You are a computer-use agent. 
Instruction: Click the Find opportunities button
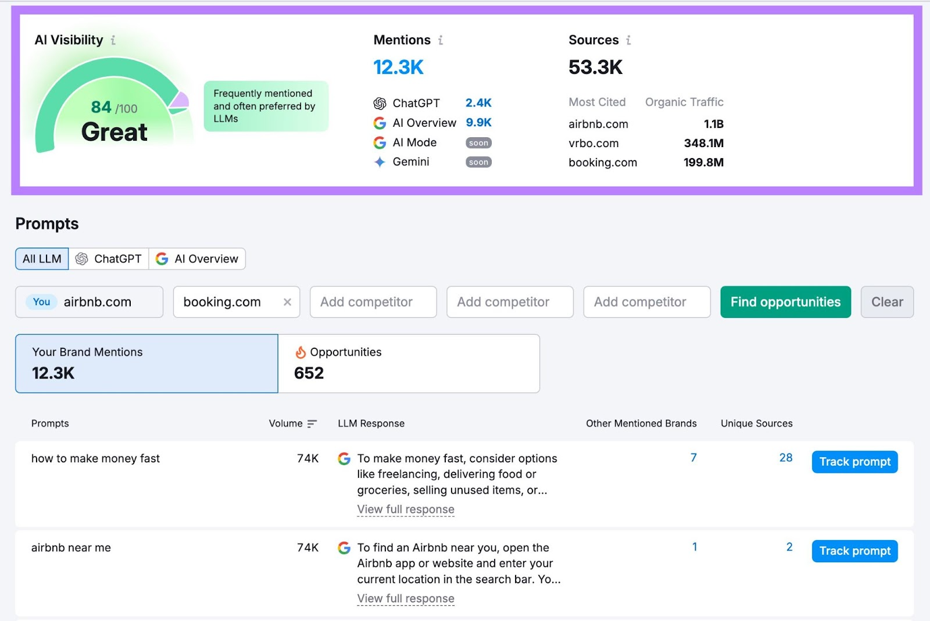(x=785, y=302)
